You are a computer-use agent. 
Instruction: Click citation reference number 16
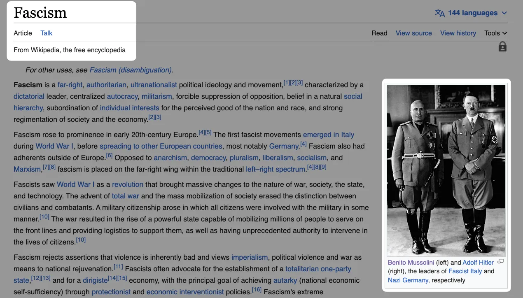point(257,290)
